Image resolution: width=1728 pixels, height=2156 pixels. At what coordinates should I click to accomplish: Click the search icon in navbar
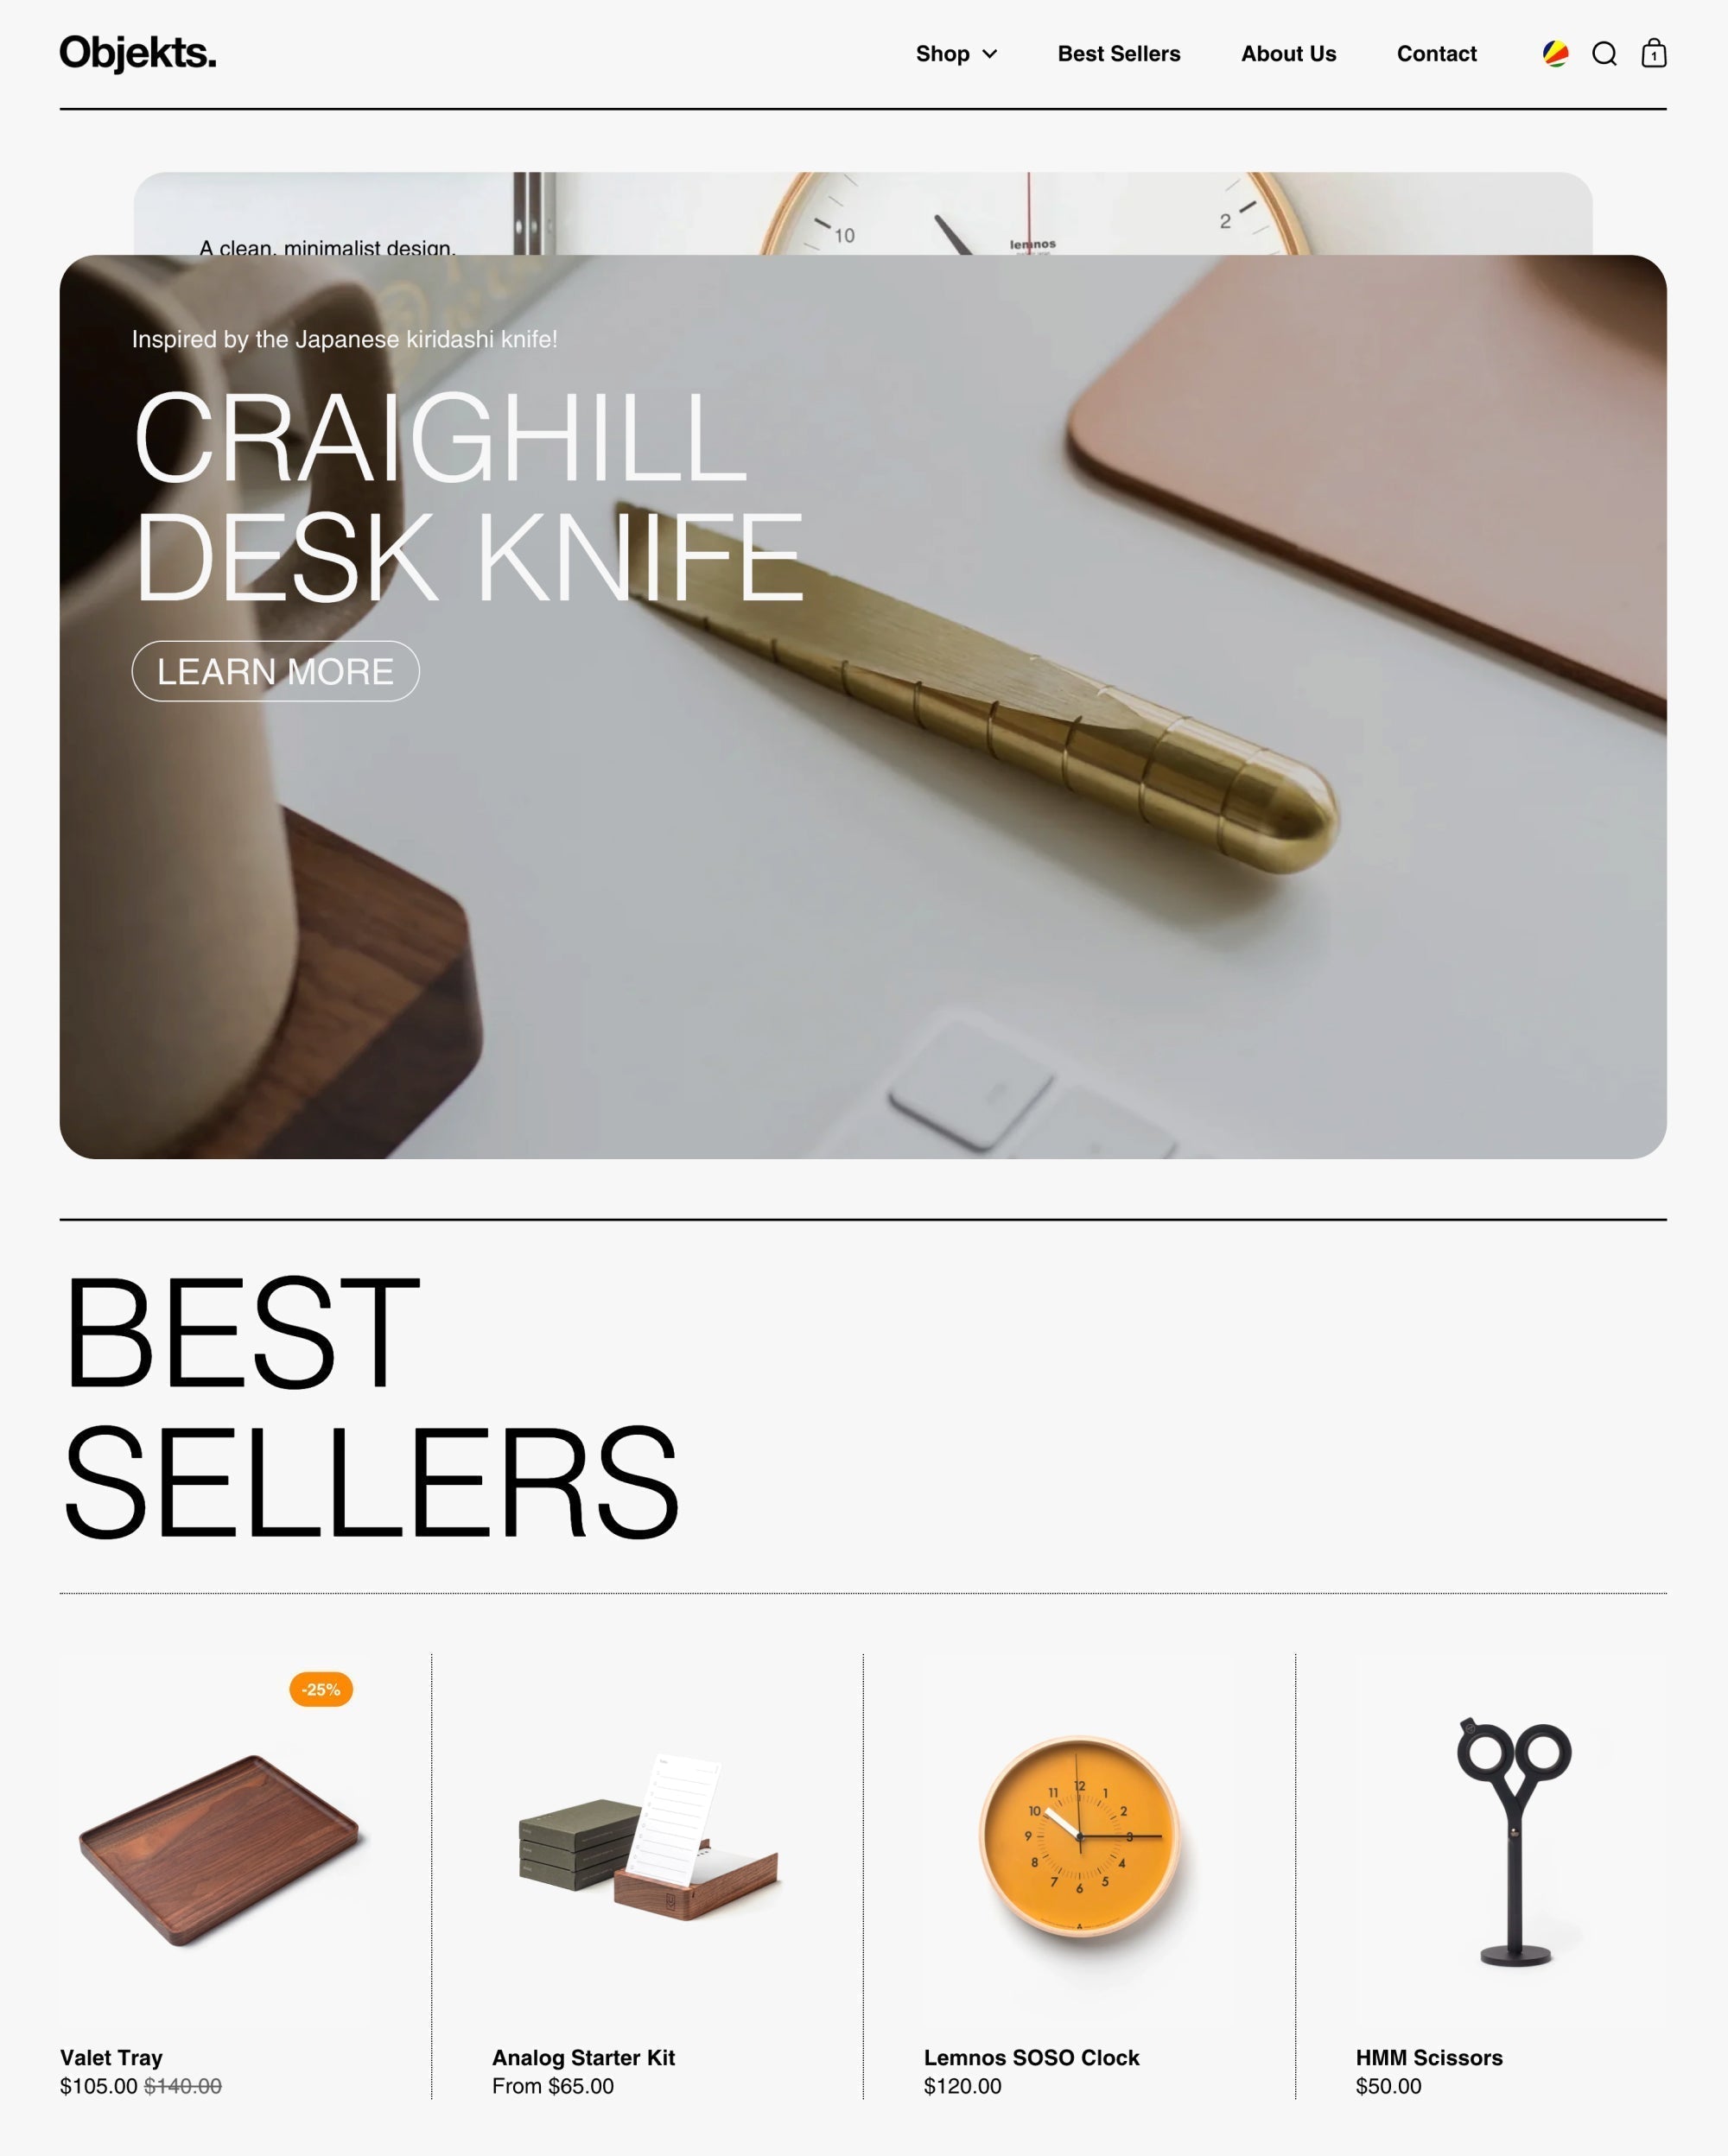click(x=1604, y=53)
